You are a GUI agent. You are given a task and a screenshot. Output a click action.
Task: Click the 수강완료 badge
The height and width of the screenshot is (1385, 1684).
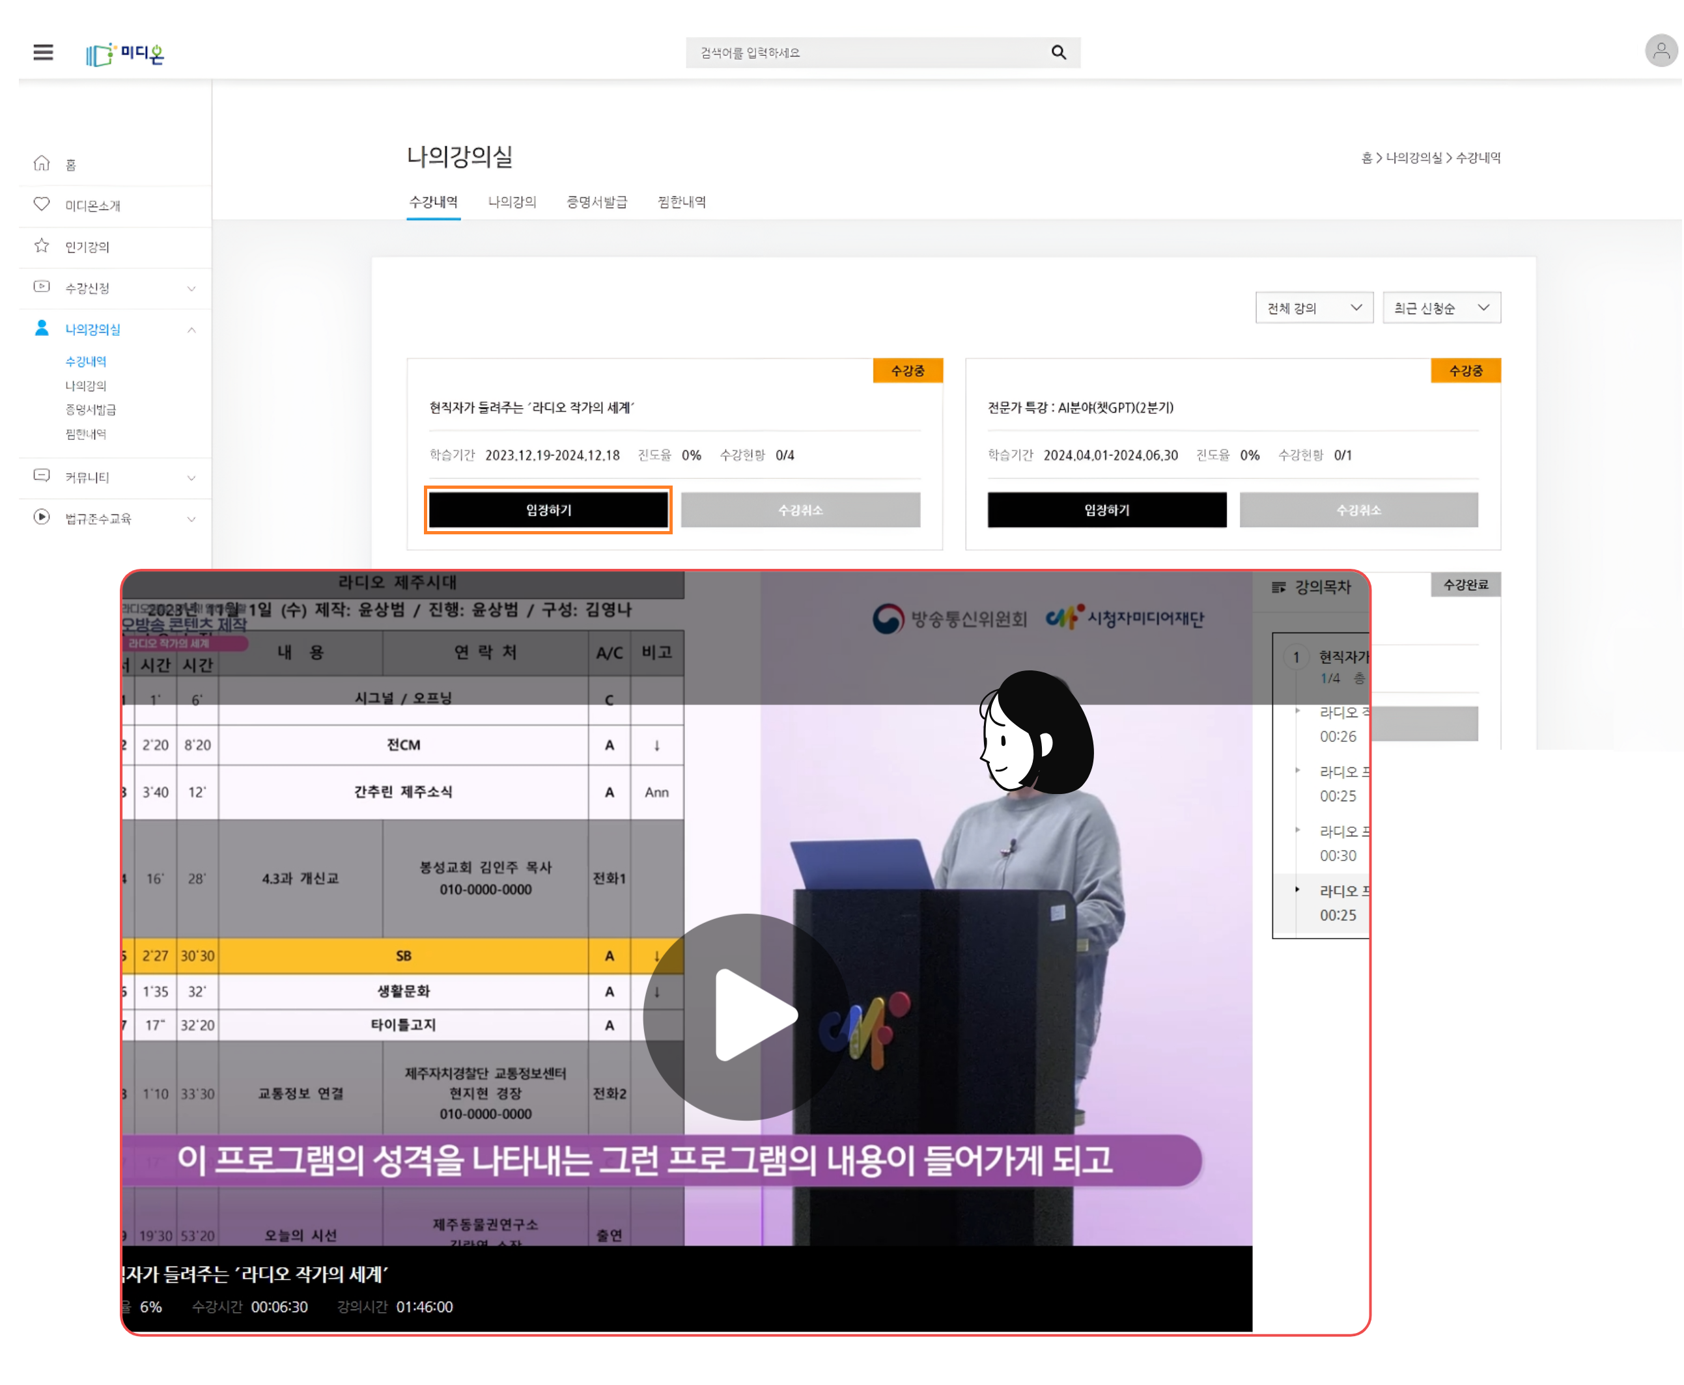[x=1465, y=585]
